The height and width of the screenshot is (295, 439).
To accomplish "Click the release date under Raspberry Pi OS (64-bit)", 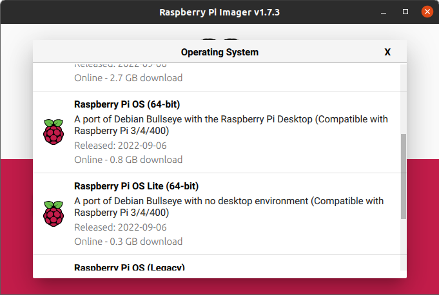I will point(121,146).
